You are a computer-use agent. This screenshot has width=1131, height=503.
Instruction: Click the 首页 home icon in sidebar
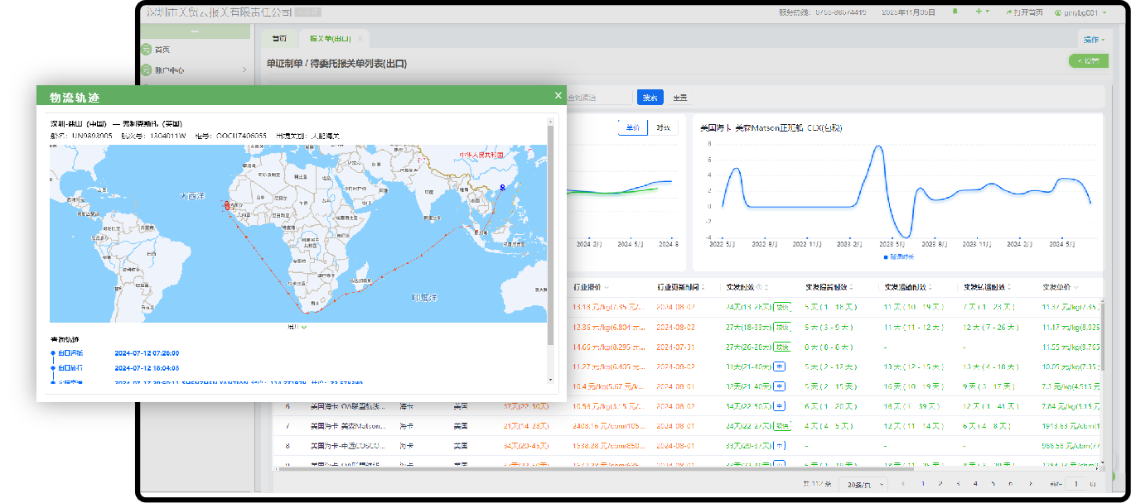[x=147, y=50]
